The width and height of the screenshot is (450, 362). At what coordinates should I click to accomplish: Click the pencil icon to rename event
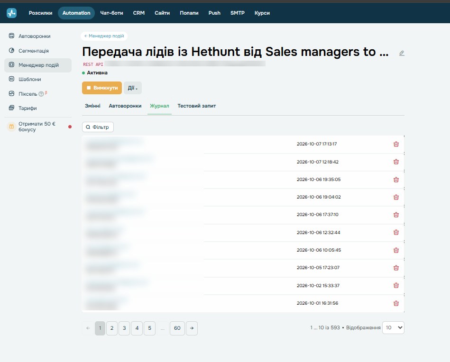click(402, 53)
